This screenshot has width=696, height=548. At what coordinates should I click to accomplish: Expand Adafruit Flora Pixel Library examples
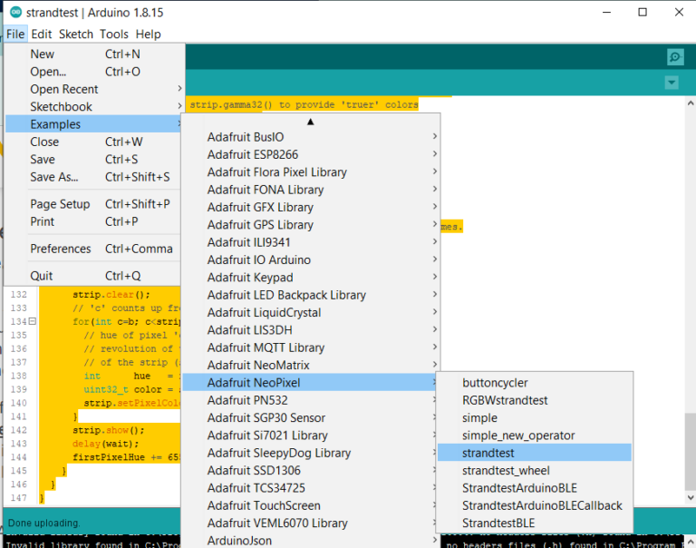(311, 172)
